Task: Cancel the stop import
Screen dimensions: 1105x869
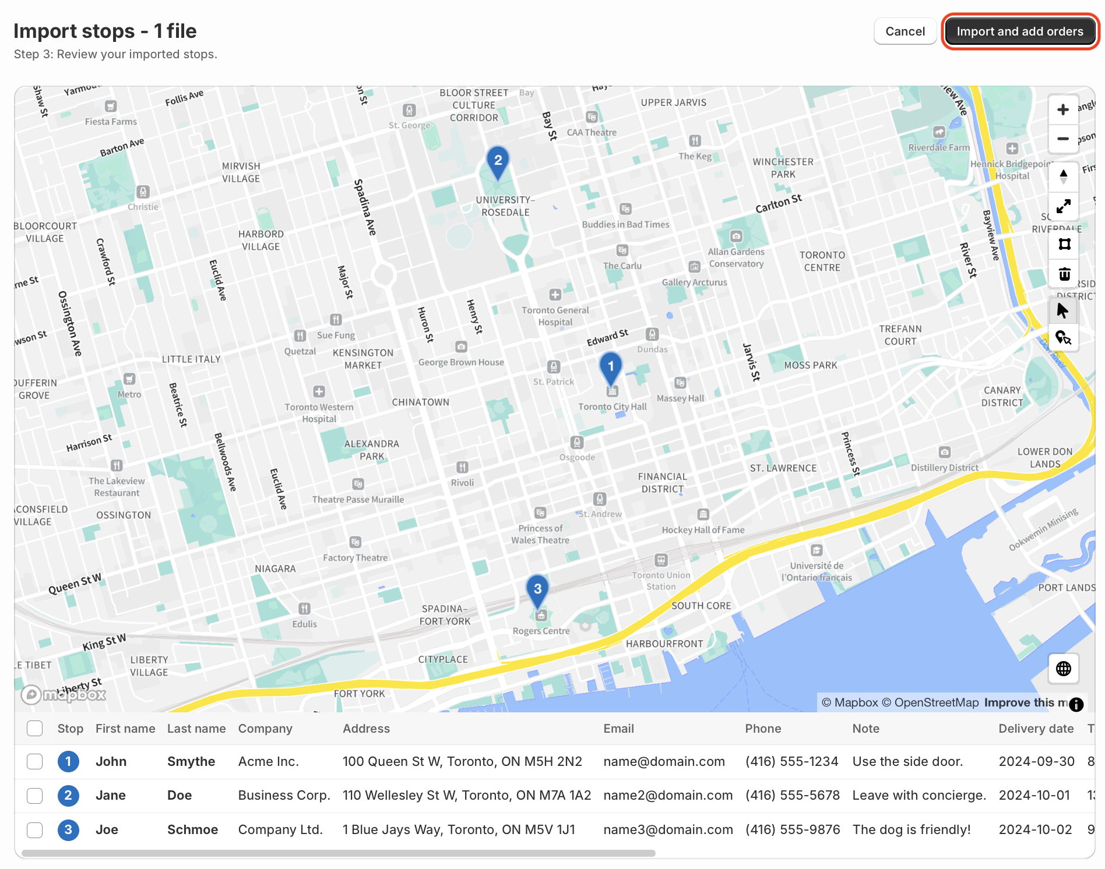Action: (905, 31)
